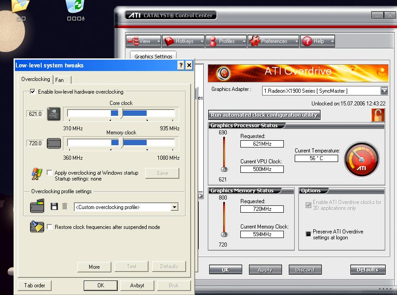Click the Core clock slider thumb
Screen dimensions: 397x295
click(121, 114)
